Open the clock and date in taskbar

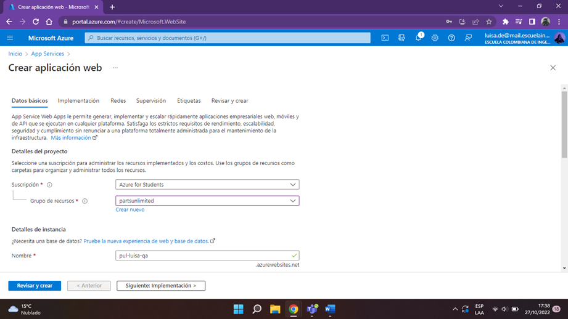537,309
